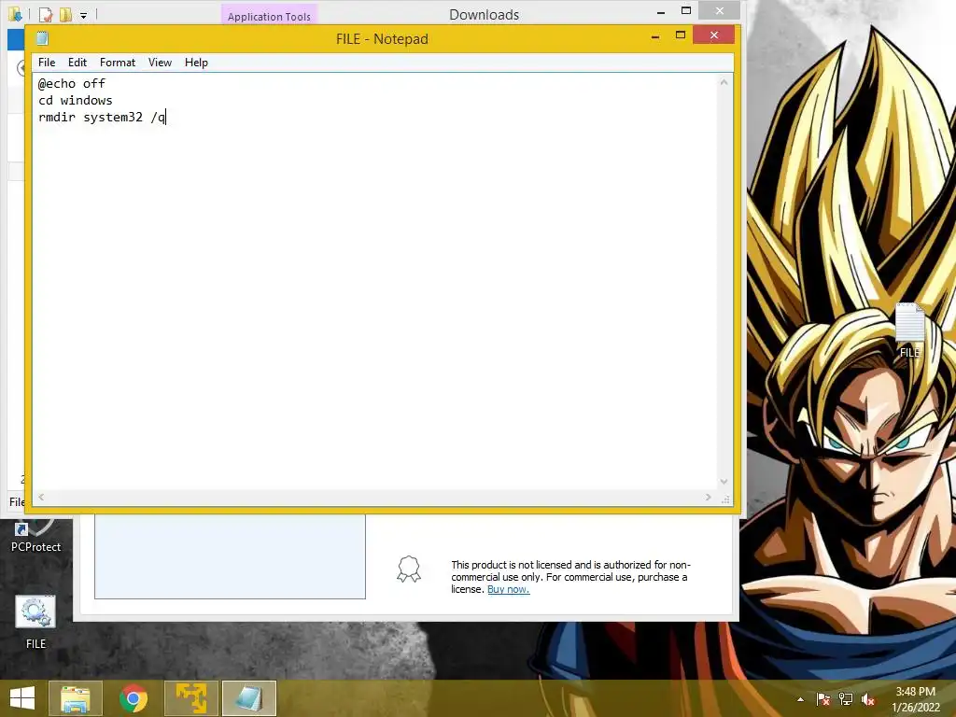Minimize the Downloads window
Viewport: 956px width, 717px height.
661,11
